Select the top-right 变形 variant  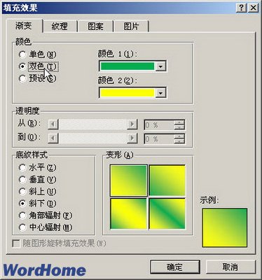[167, 181]
